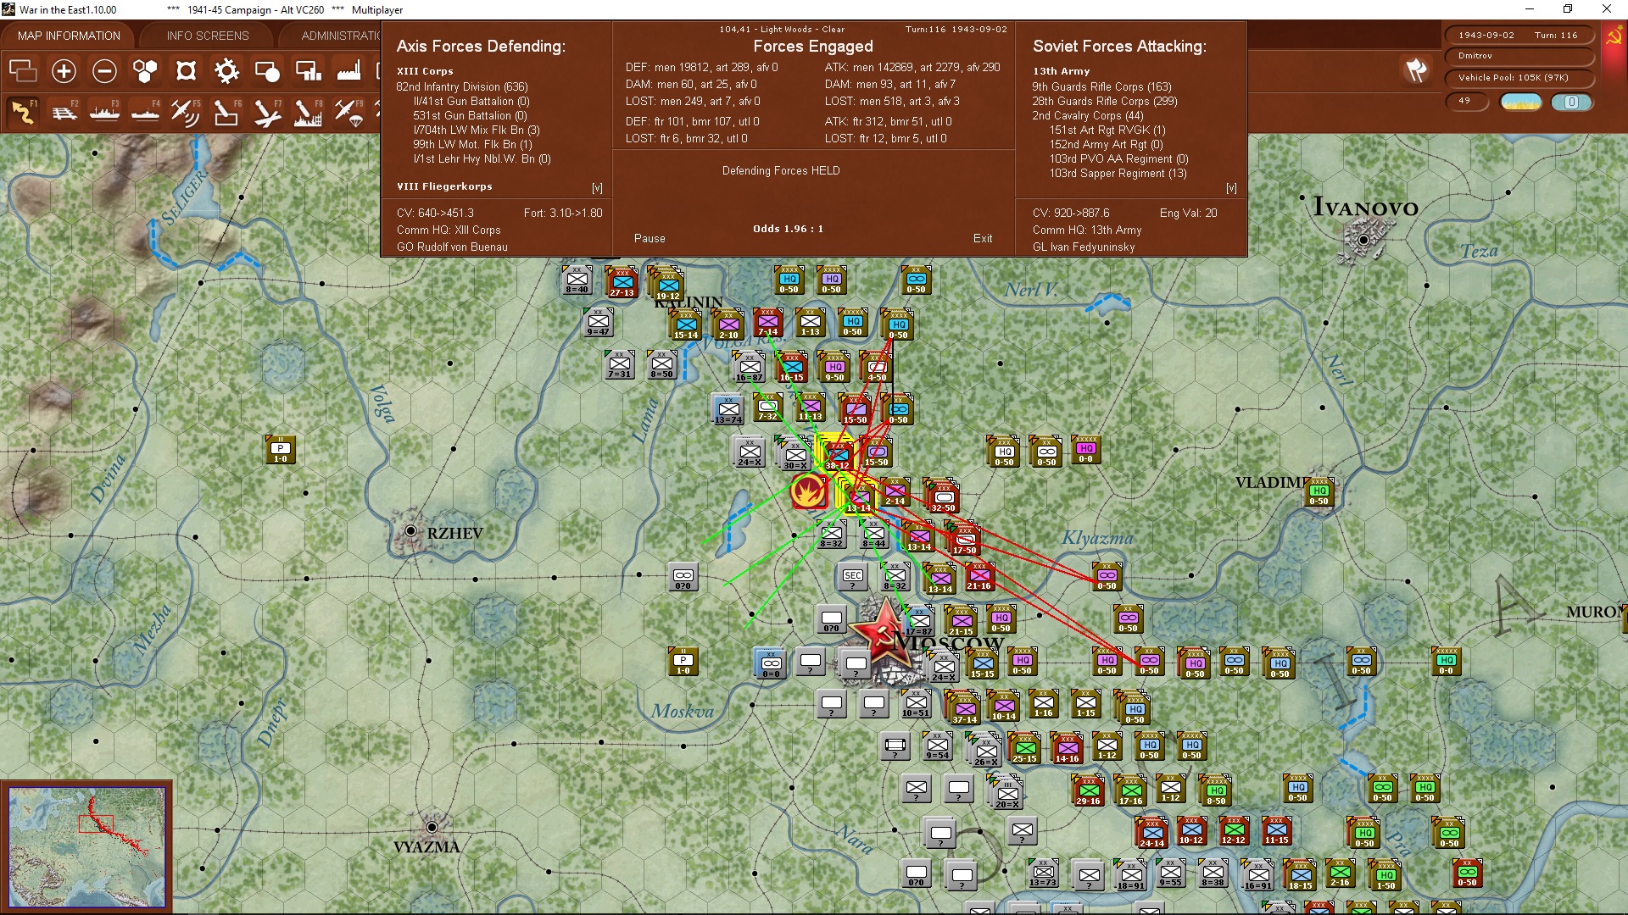Select the F5 air reconnaissance mission icon

click(x=186, y=112)
